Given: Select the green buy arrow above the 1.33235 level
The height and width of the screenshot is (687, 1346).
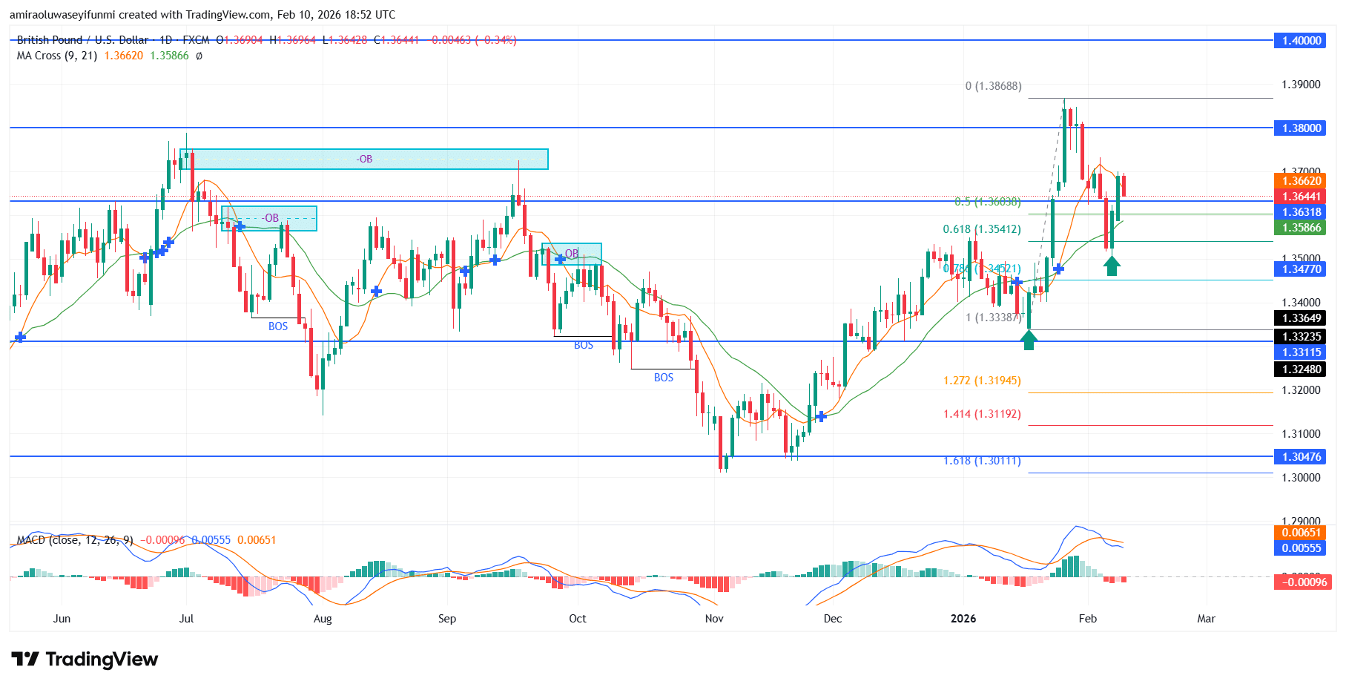Looking at the screenshot, I should (x=1029, y=341).
